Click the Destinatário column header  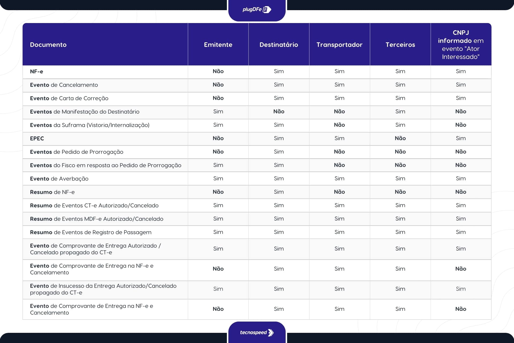[279, 45]
